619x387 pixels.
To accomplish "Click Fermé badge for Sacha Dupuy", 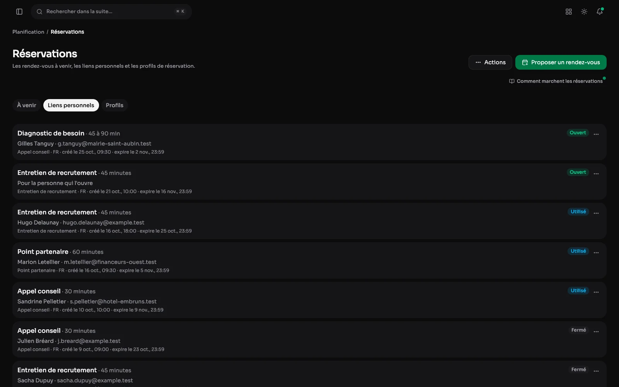I will click(x=578, y=370).
